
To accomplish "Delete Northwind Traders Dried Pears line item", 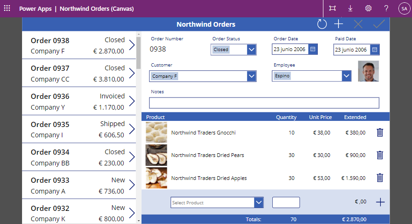I will (380, 155).
